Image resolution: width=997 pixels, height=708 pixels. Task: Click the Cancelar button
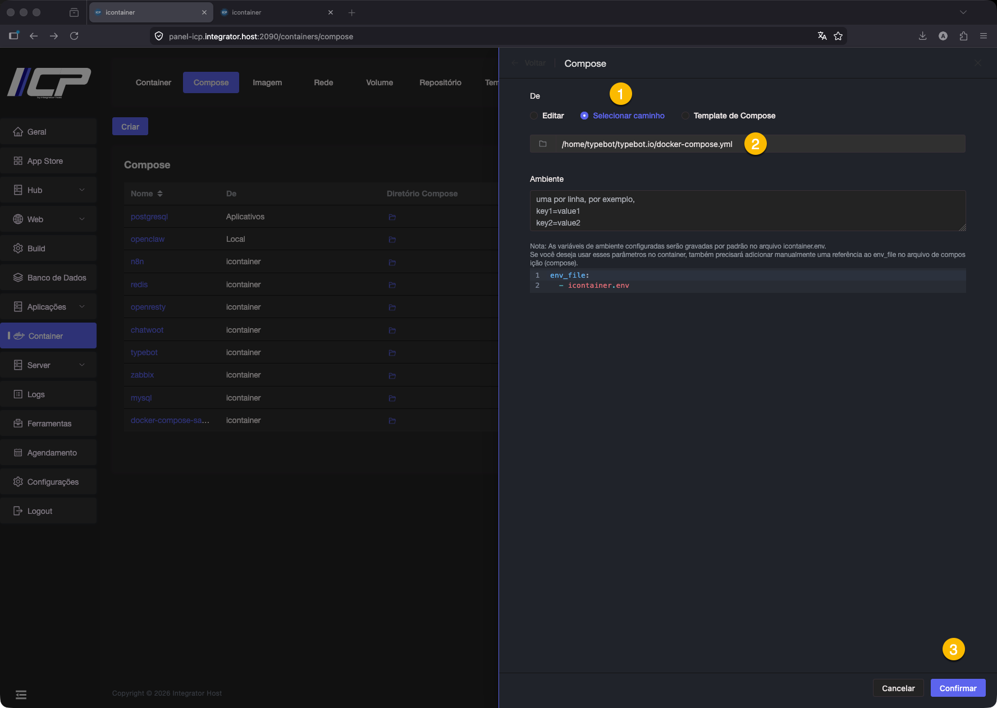click(x=898, y=688)
